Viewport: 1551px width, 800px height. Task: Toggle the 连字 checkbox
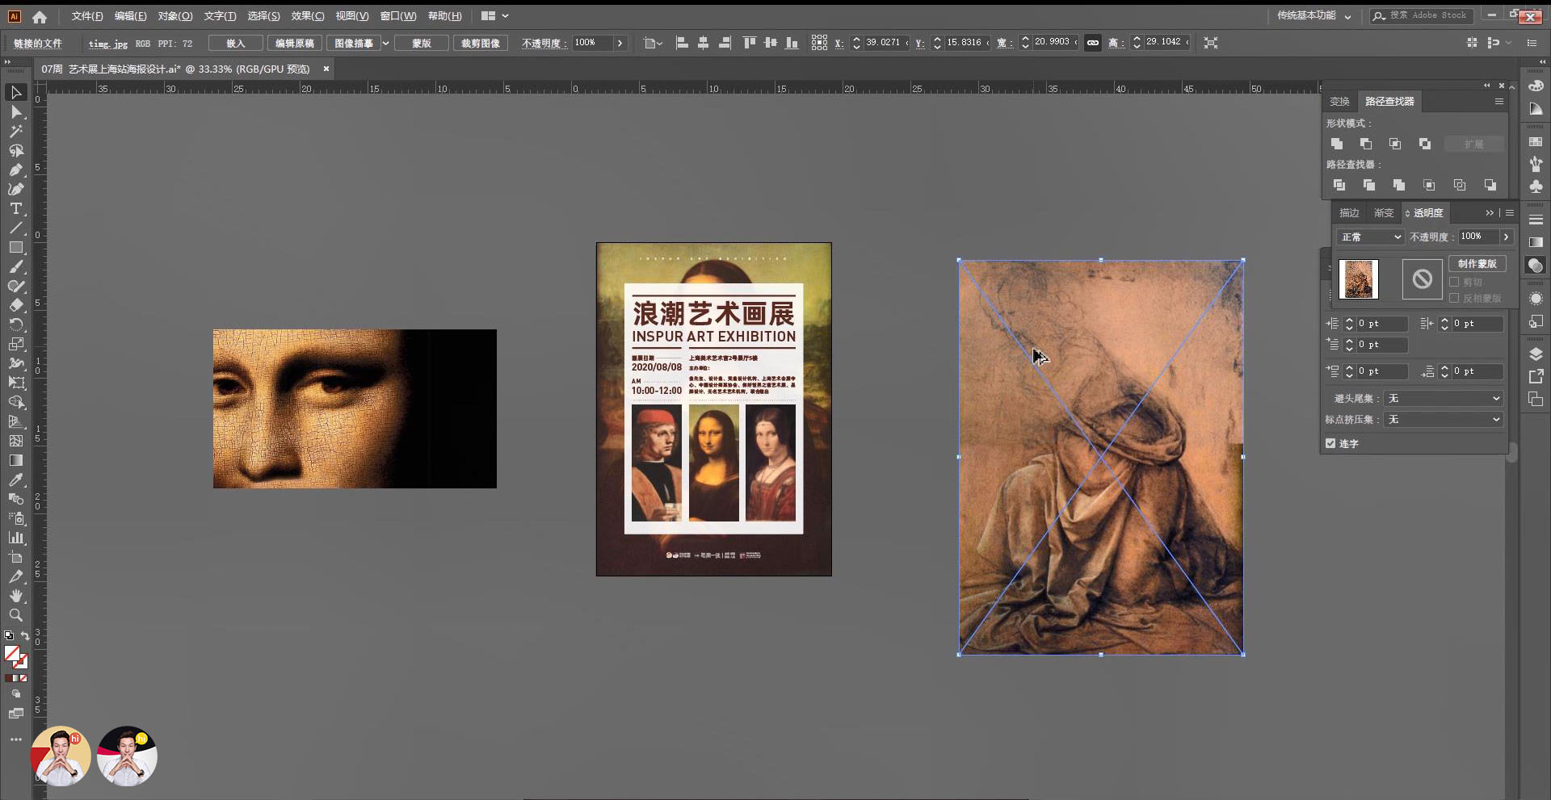pos(1330,443)
